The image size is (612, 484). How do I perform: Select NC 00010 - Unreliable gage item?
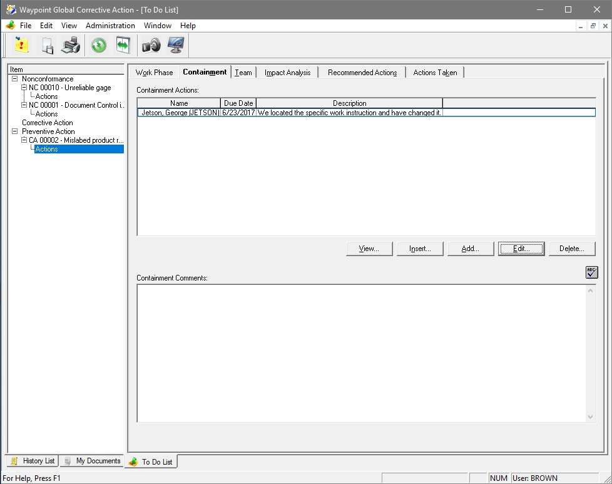[70, 88]
